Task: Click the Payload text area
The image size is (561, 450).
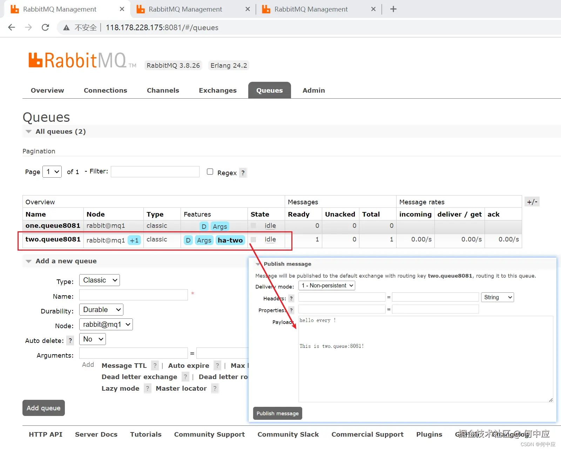Action: 426,359
